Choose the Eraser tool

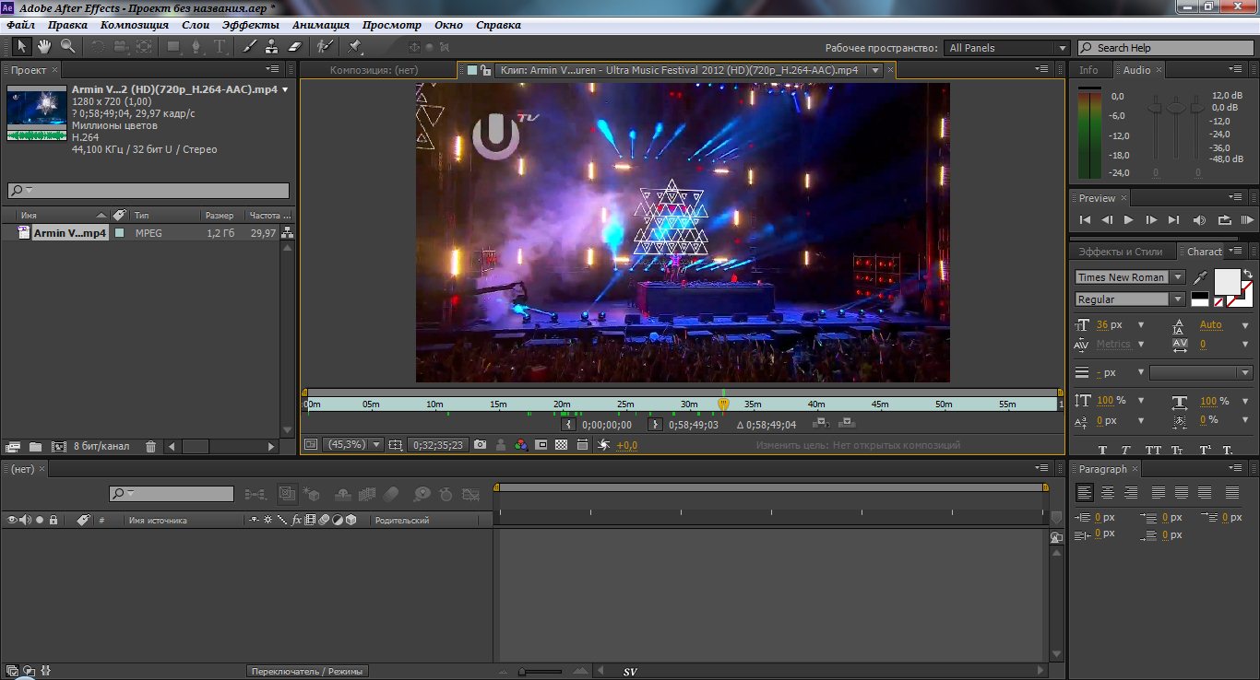295,46
